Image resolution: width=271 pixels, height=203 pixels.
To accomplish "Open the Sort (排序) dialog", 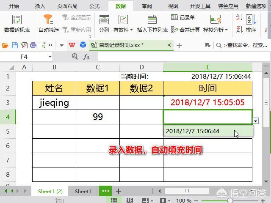I will [251, 24].
